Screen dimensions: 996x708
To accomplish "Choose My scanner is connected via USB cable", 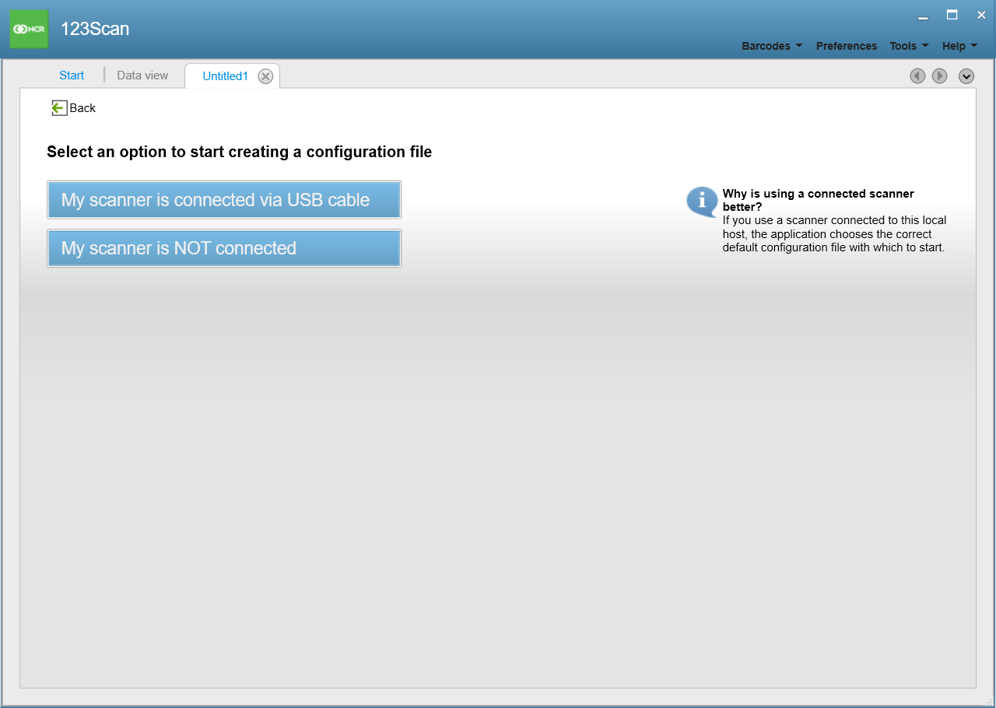I will pyautogui.click(x=224, y=200).
